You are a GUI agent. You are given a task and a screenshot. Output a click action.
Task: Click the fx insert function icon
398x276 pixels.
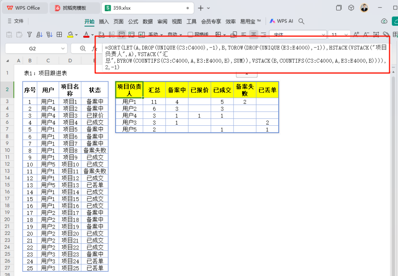click(x=94, y=48)
